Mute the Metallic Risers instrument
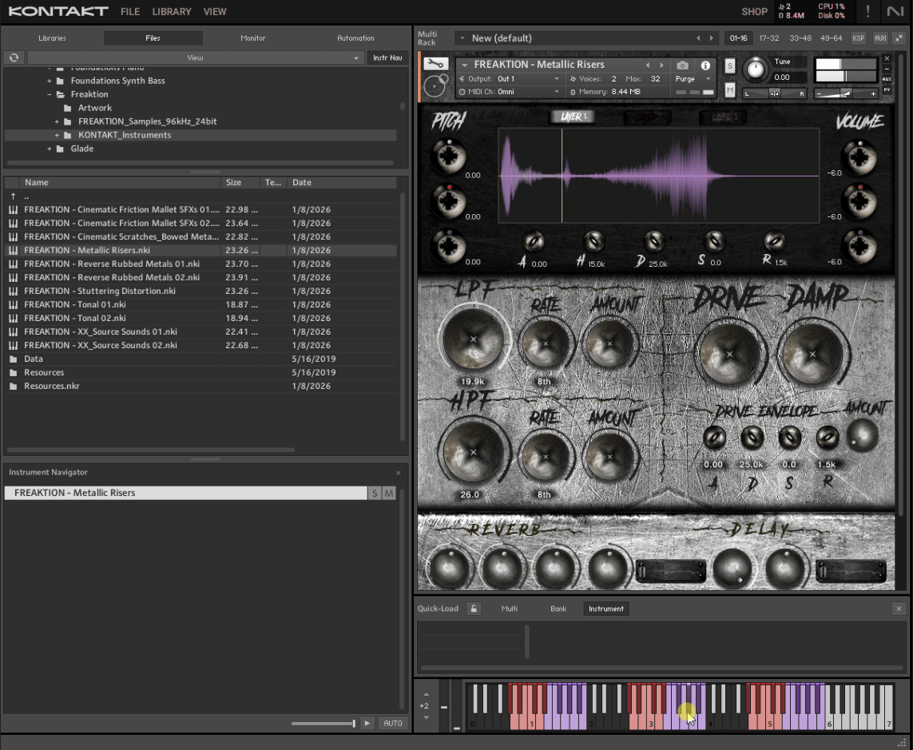The image size is (913, 750). click(x=729, y=90)
